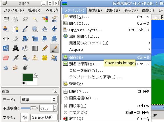The height and width of the screenshot is (122, 164).
Task: Select the Color Picker eyedropper tool
Action: click(25, 29)
